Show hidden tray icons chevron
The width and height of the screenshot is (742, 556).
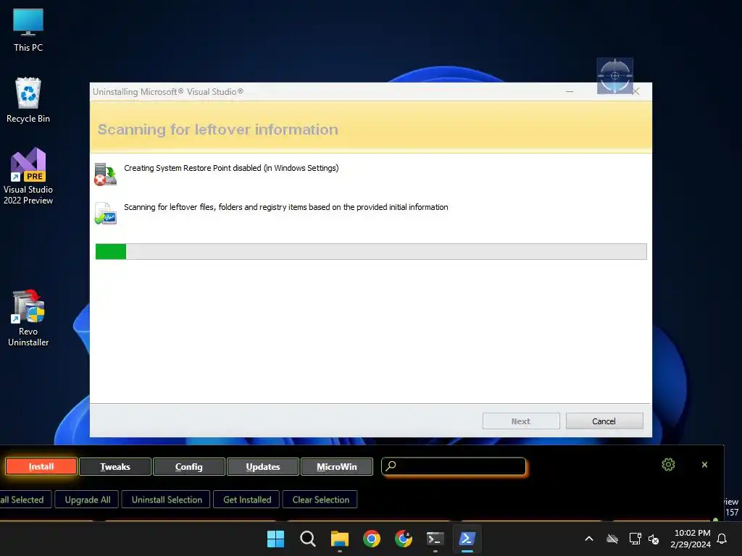(589, 539)
